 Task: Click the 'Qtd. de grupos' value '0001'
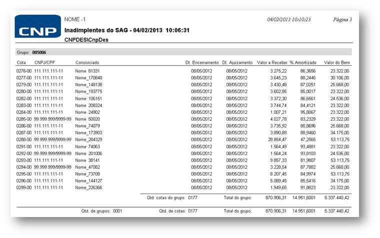pyautogui.click(x=117, y=211)
